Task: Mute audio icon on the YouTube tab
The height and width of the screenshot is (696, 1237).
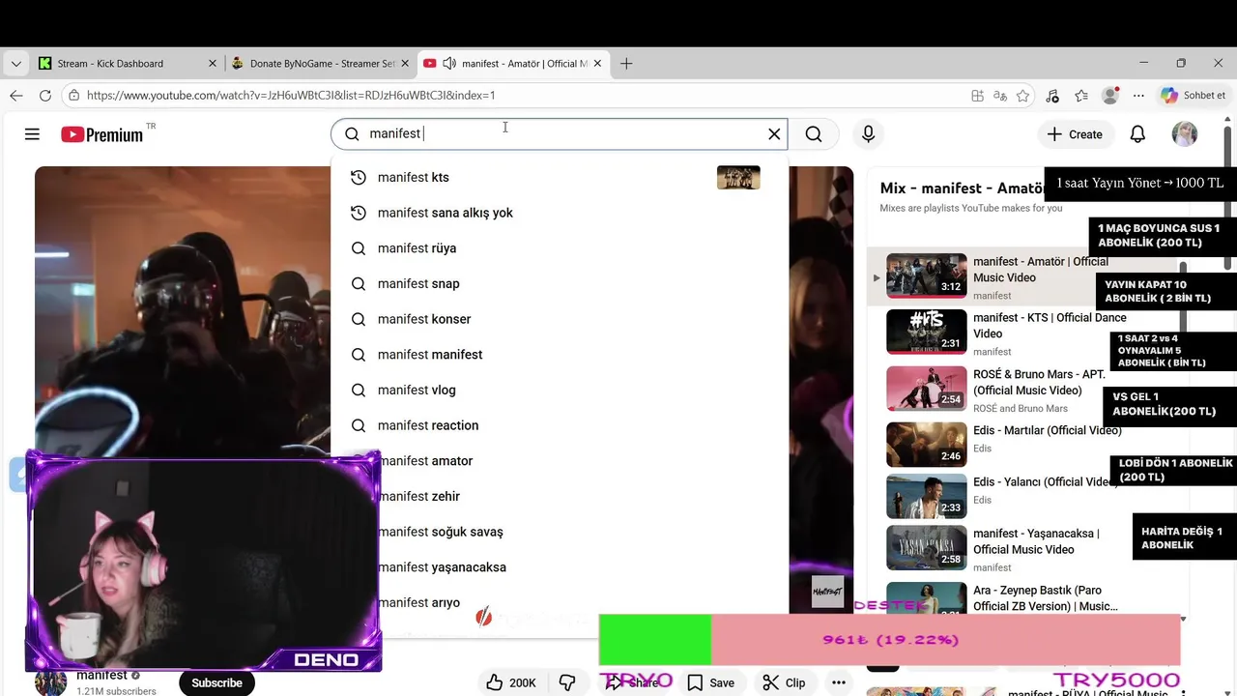Action: 449,64
